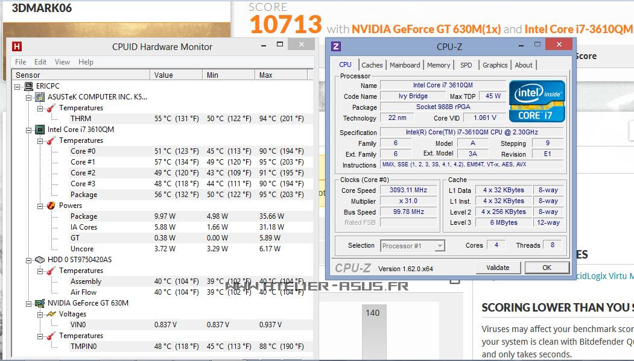The width and height of the screenshot is (634, 361).
Task: Switch to the Mainboard tab in CPU-Z
Action: (x=405, y=65)
